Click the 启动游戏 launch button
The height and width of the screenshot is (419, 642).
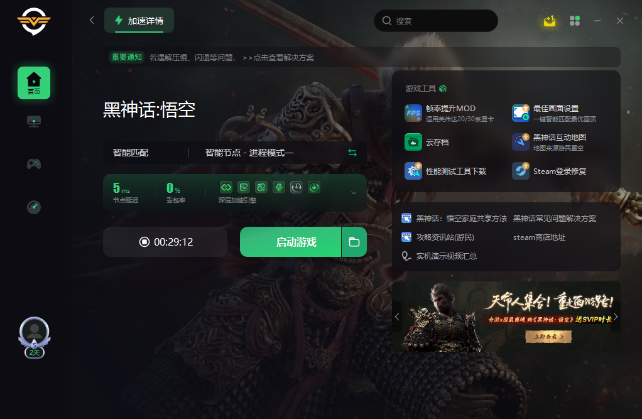pos(290,242)
